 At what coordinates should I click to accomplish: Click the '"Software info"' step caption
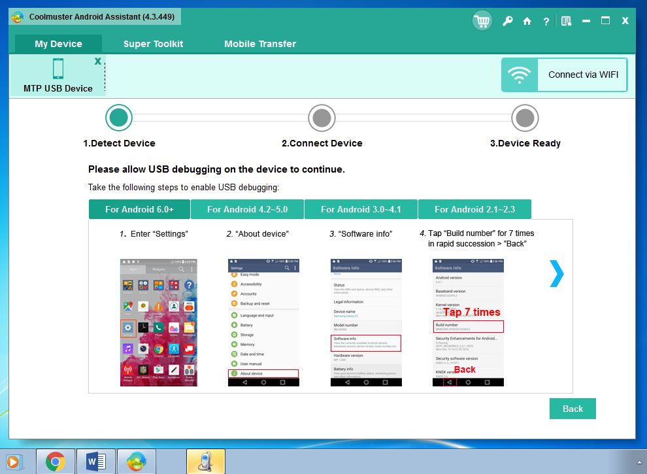click(361, 233)
